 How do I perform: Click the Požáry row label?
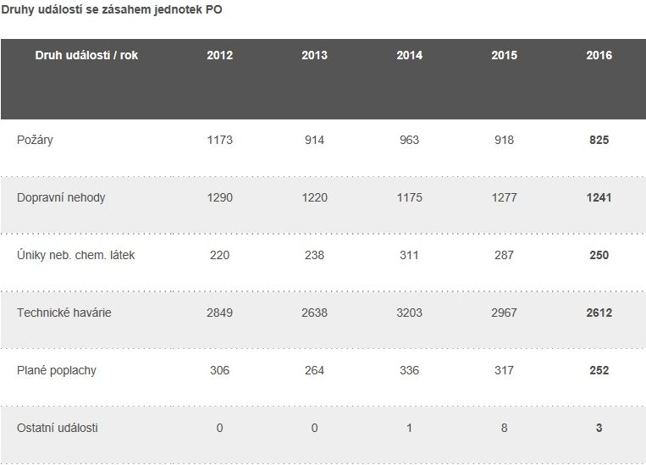(35, 140)
